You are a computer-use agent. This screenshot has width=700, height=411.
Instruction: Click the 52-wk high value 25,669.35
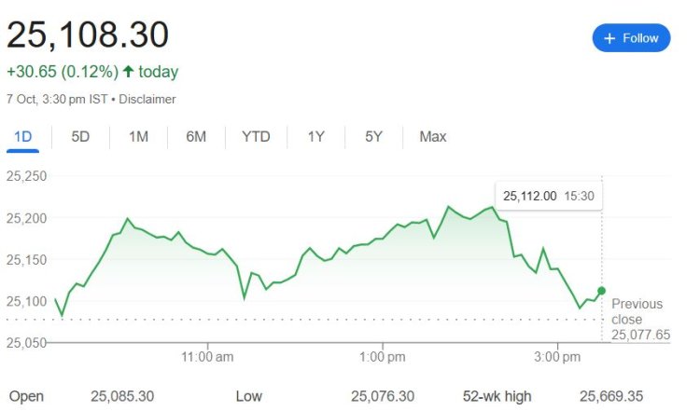tap(611, 396)
